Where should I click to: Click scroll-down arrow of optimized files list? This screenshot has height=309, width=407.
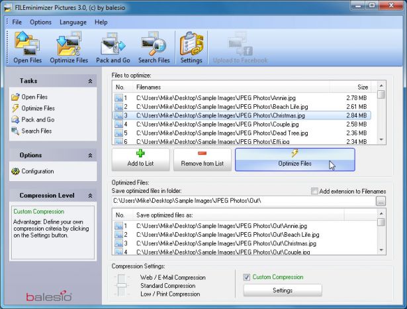(x=381, y=250)
